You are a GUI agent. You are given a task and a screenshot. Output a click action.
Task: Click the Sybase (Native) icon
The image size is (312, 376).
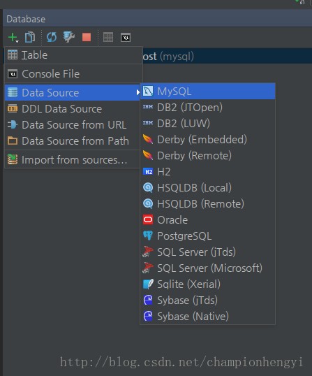148,316
